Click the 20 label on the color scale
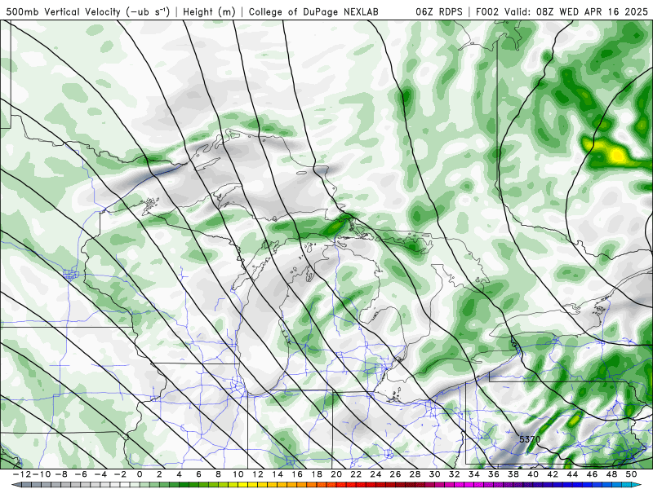The image size is (653, 489). point(336,474)
